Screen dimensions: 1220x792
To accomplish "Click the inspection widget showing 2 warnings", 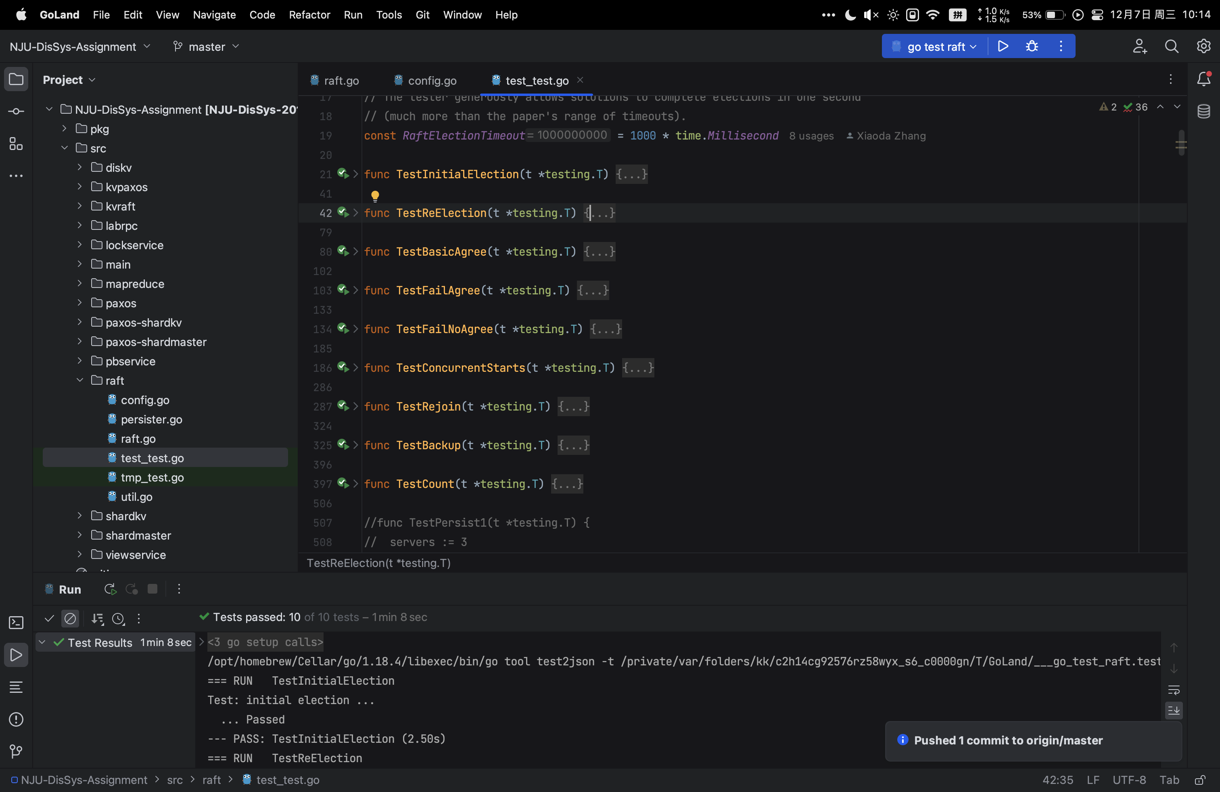I will coord(1108,107).
